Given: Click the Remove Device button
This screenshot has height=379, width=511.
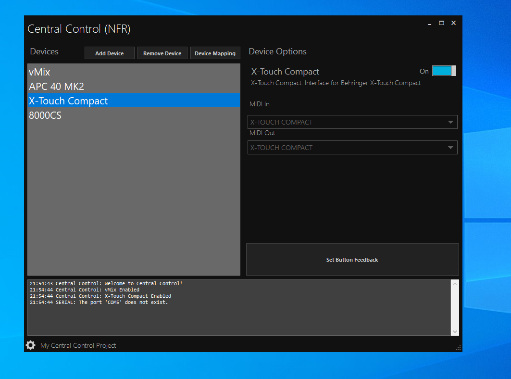Looking at the screenshot, I should click(162, 53).
